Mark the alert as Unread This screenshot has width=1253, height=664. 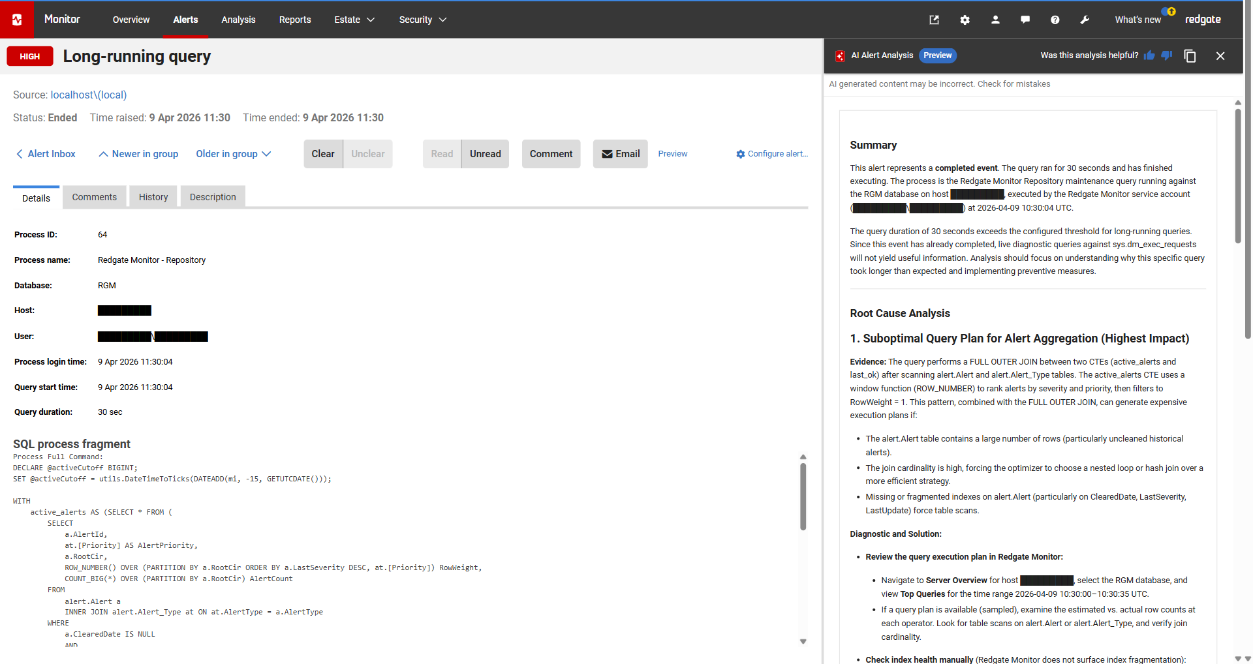pos(485,154)
